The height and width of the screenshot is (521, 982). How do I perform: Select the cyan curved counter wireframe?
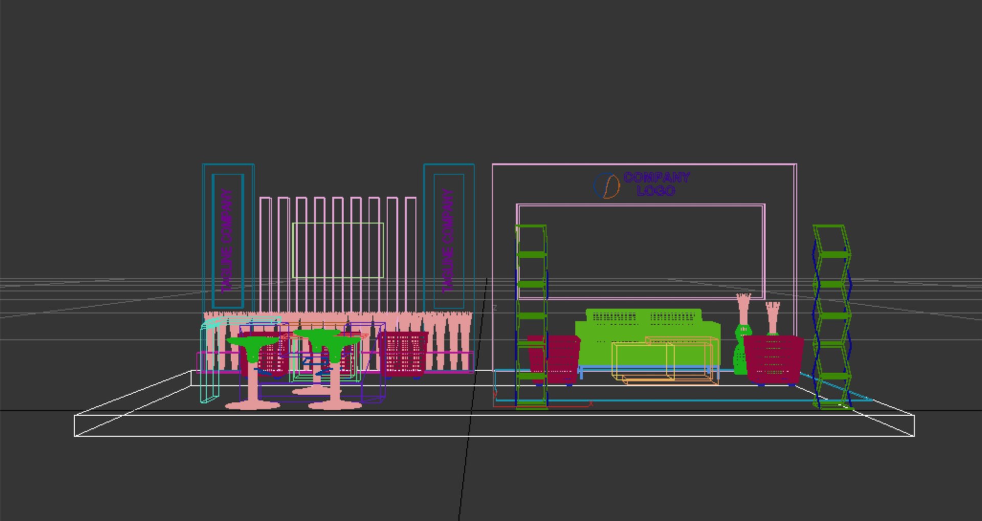pos(210,360)
